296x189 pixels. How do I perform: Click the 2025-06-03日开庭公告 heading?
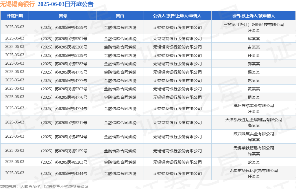pos(66,4)
